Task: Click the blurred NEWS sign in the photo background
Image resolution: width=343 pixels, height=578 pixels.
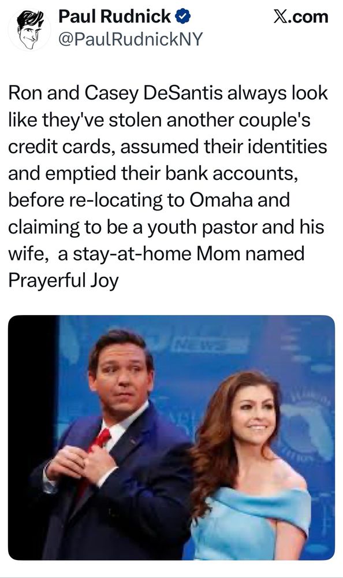Action: click(209, 346)
